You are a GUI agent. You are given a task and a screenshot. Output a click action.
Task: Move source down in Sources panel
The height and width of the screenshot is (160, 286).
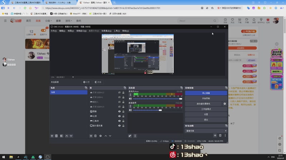pos(110,136)
